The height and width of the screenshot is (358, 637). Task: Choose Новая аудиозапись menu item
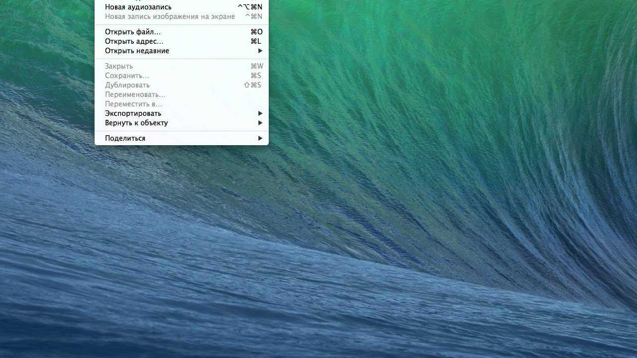click(x=182, y=7)
